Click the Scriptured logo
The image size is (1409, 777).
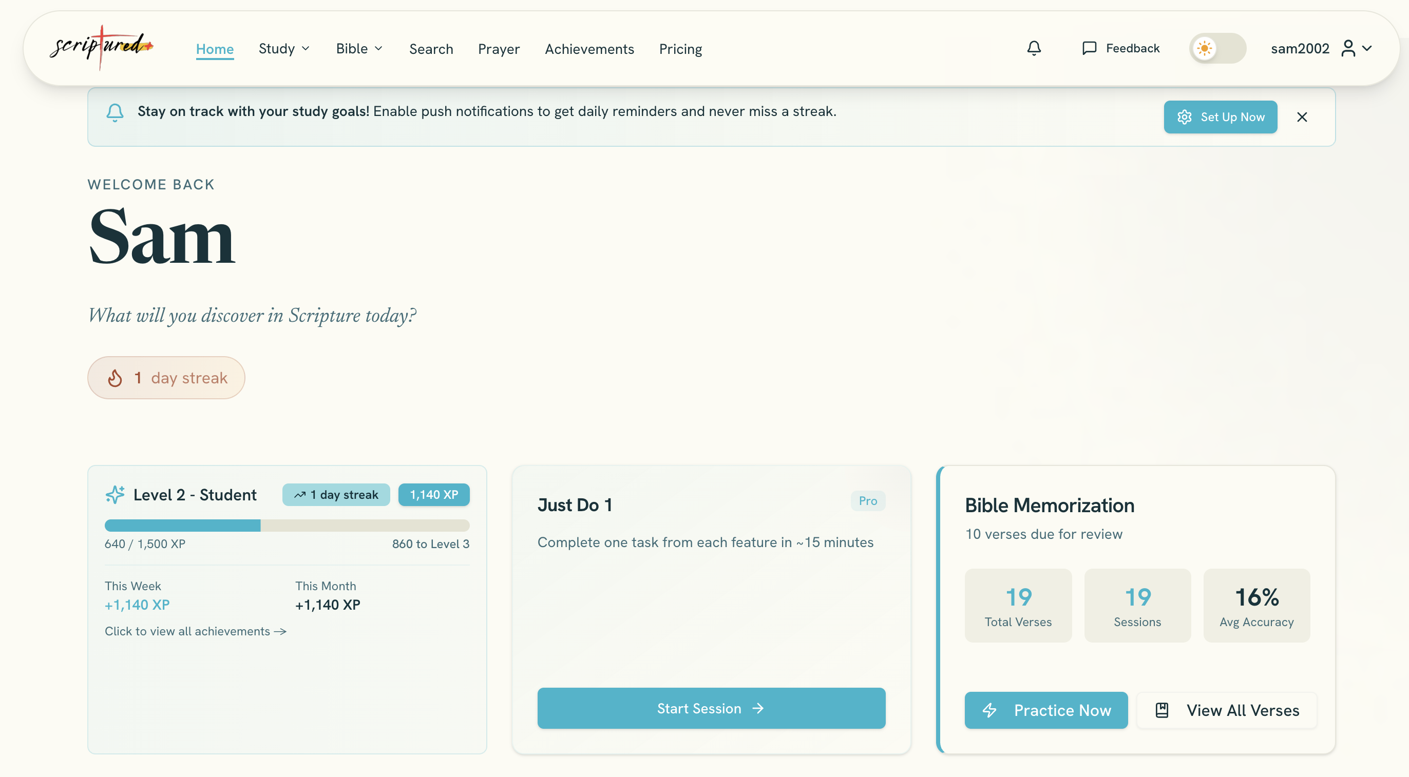[x=102, y=48]
